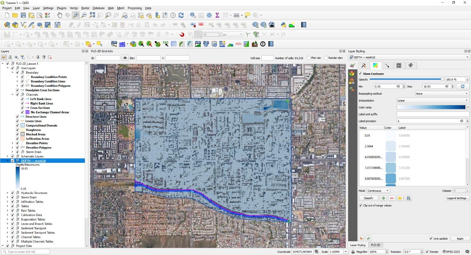
Task: Open the HAZUS tool in FLO-2D toolbar
Action: coord(238,44)
